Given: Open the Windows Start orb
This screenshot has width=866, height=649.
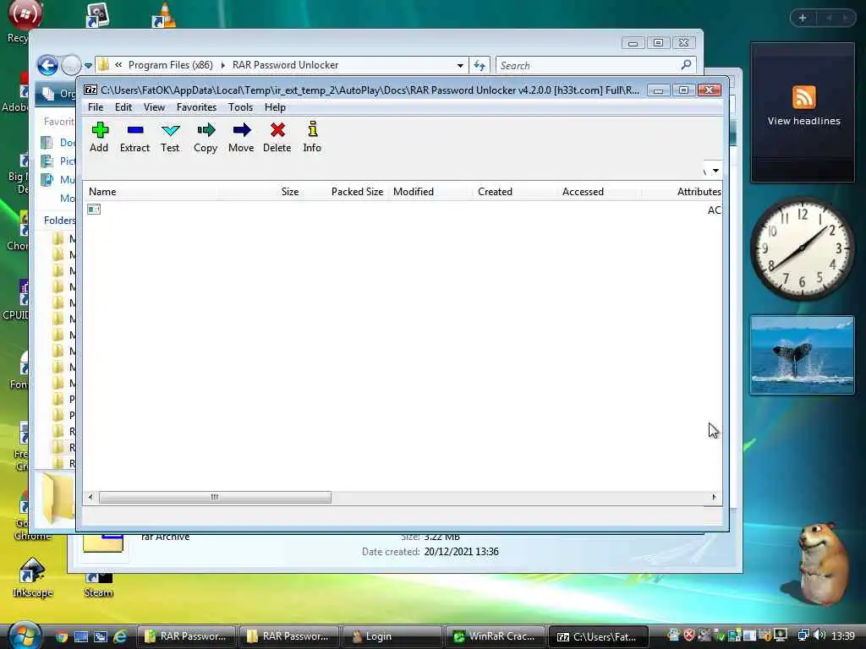Looking at the screenshot, I should point(25,635).
